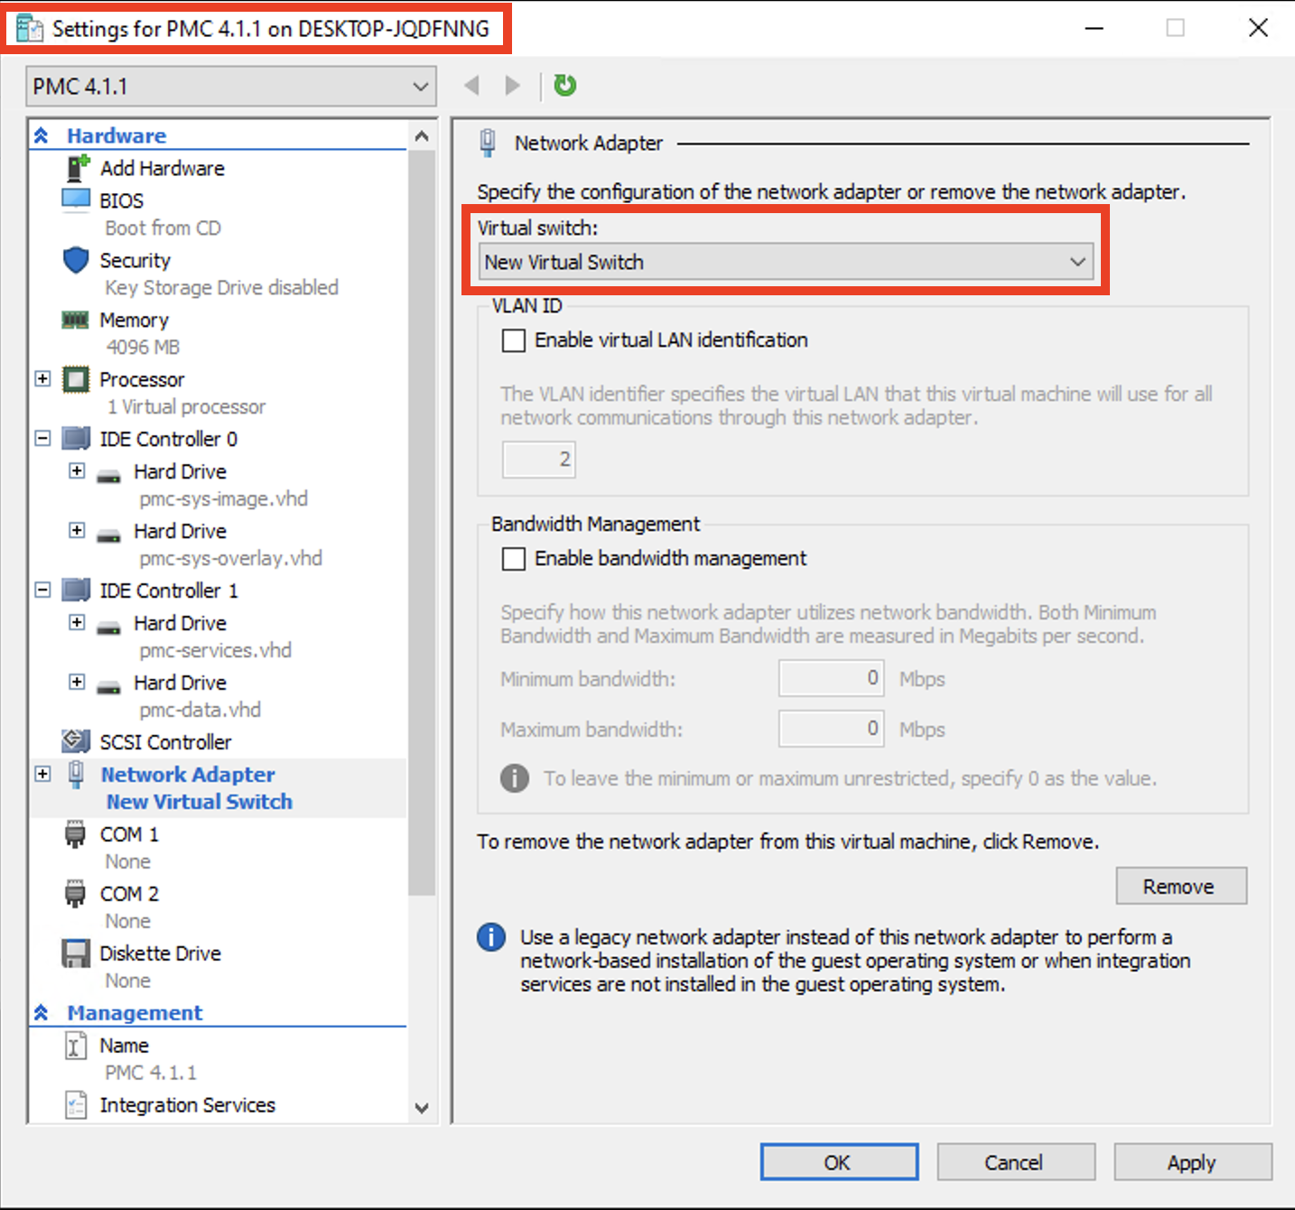1295x1210 pixels.
Task: Open the Virtual switch dropdown
Action: 786,262
